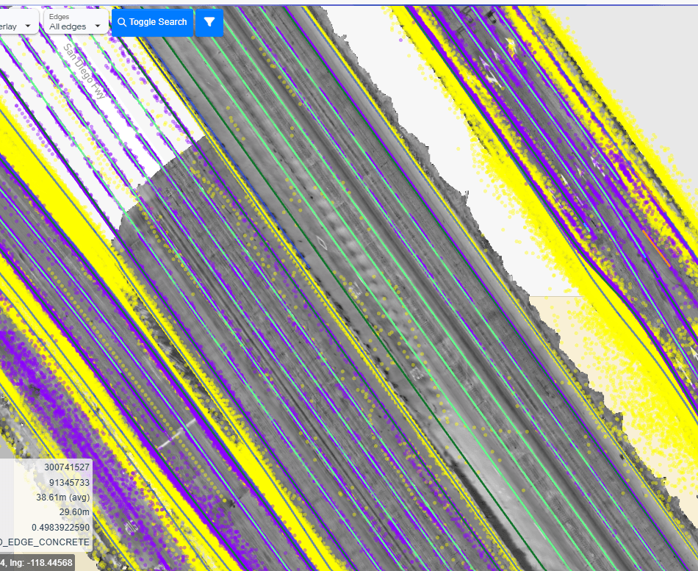Click the Toggle Search button
Viewport: 698px width, 571px height.
pos(152,22)
